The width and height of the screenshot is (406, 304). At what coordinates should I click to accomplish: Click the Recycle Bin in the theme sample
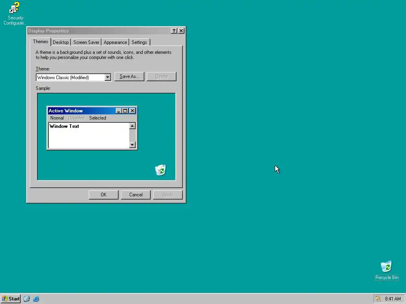161,170
